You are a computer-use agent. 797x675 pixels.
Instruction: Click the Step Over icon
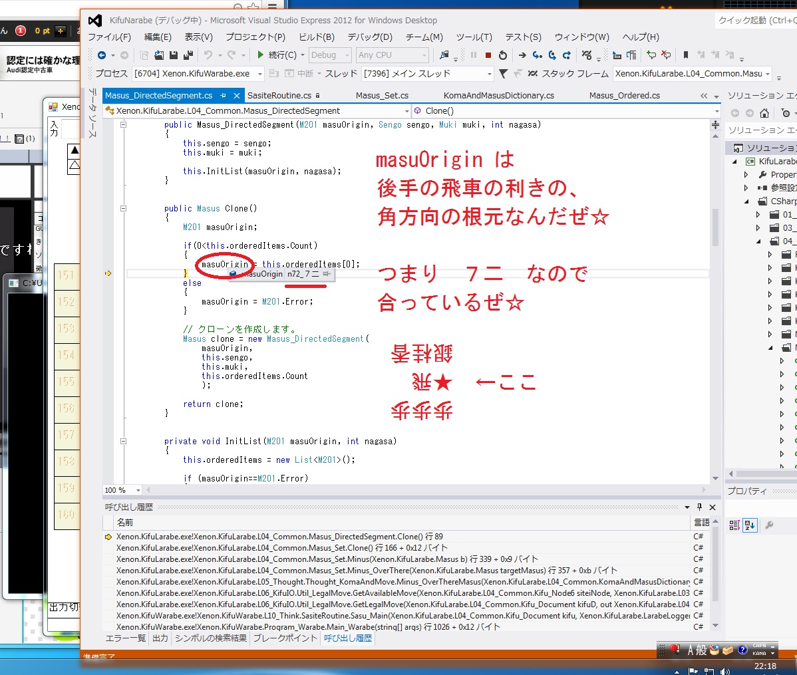(552, 55)
